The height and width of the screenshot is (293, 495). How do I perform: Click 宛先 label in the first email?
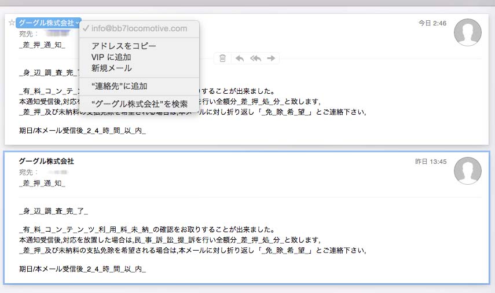click(28, 34)
